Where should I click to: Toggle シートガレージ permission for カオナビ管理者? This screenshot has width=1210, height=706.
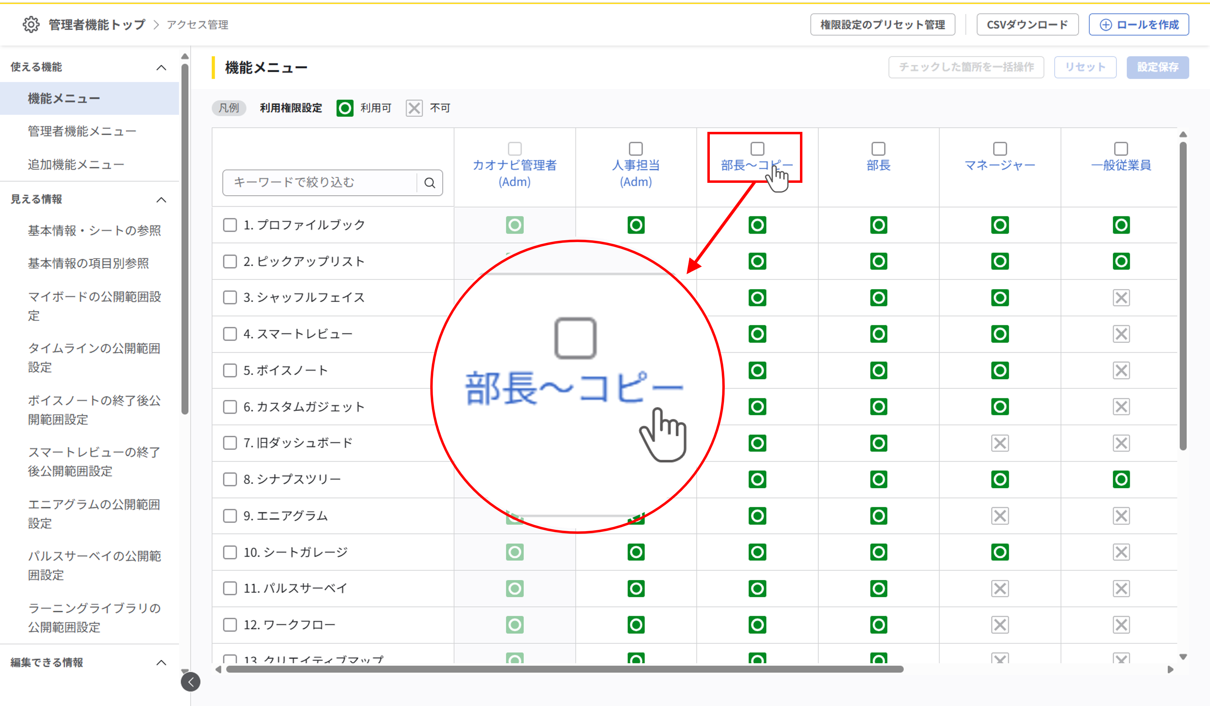click(515, 552)
